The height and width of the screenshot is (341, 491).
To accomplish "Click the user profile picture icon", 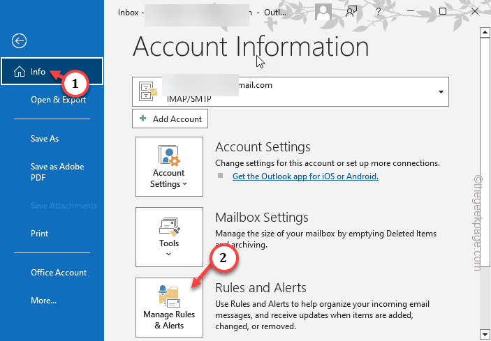I will tap(323, 12).
